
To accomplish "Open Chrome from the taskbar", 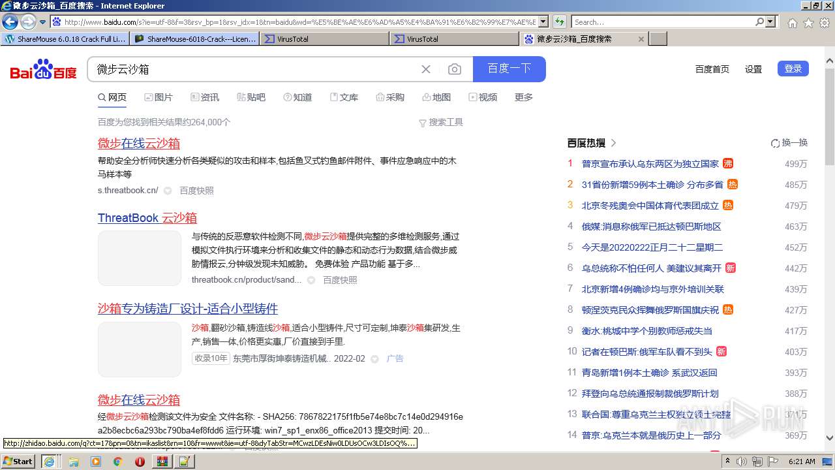I will 117,462.
